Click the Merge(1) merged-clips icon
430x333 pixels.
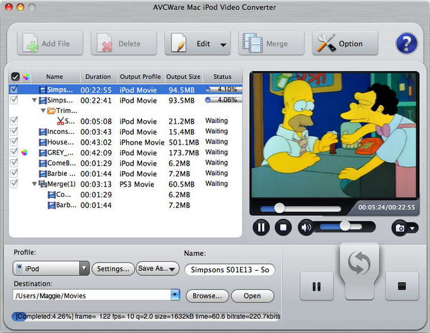click(42, 184)
